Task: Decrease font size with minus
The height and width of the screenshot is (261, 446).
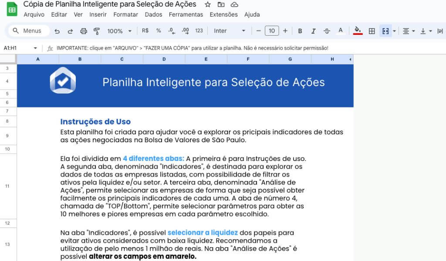Action: (x=259, y=31)
